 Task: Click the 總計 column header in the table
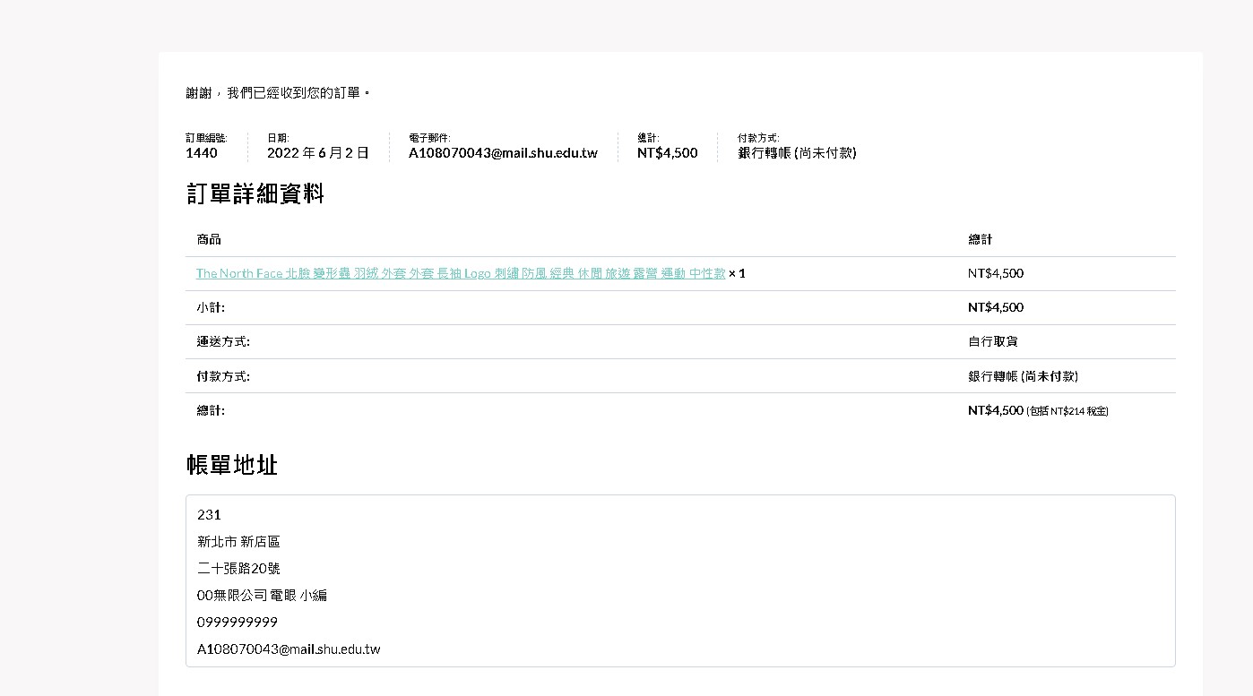(x=981, y=239)
